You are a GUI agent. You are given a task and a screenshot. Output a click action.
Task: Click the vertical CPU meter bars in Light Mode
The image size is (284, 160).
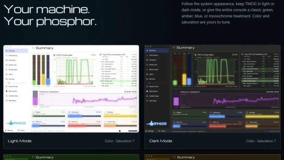41,70
